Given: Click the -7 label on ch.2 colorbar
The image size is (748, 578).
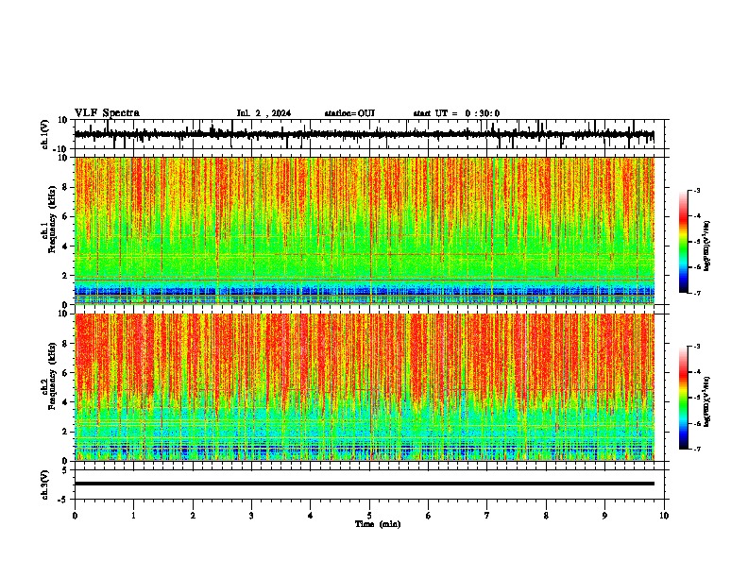Looking at the screenshot, I should point(696,449).
